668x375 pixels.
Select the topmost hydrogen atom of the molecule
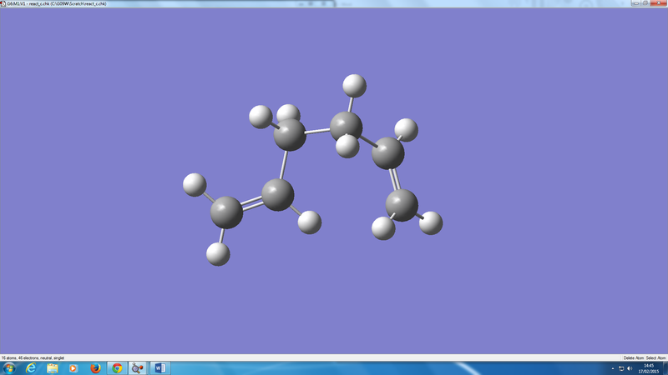pos(354,86)
